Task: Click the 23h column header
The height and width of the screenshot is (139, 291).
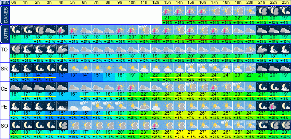Action: click(285, 3)
